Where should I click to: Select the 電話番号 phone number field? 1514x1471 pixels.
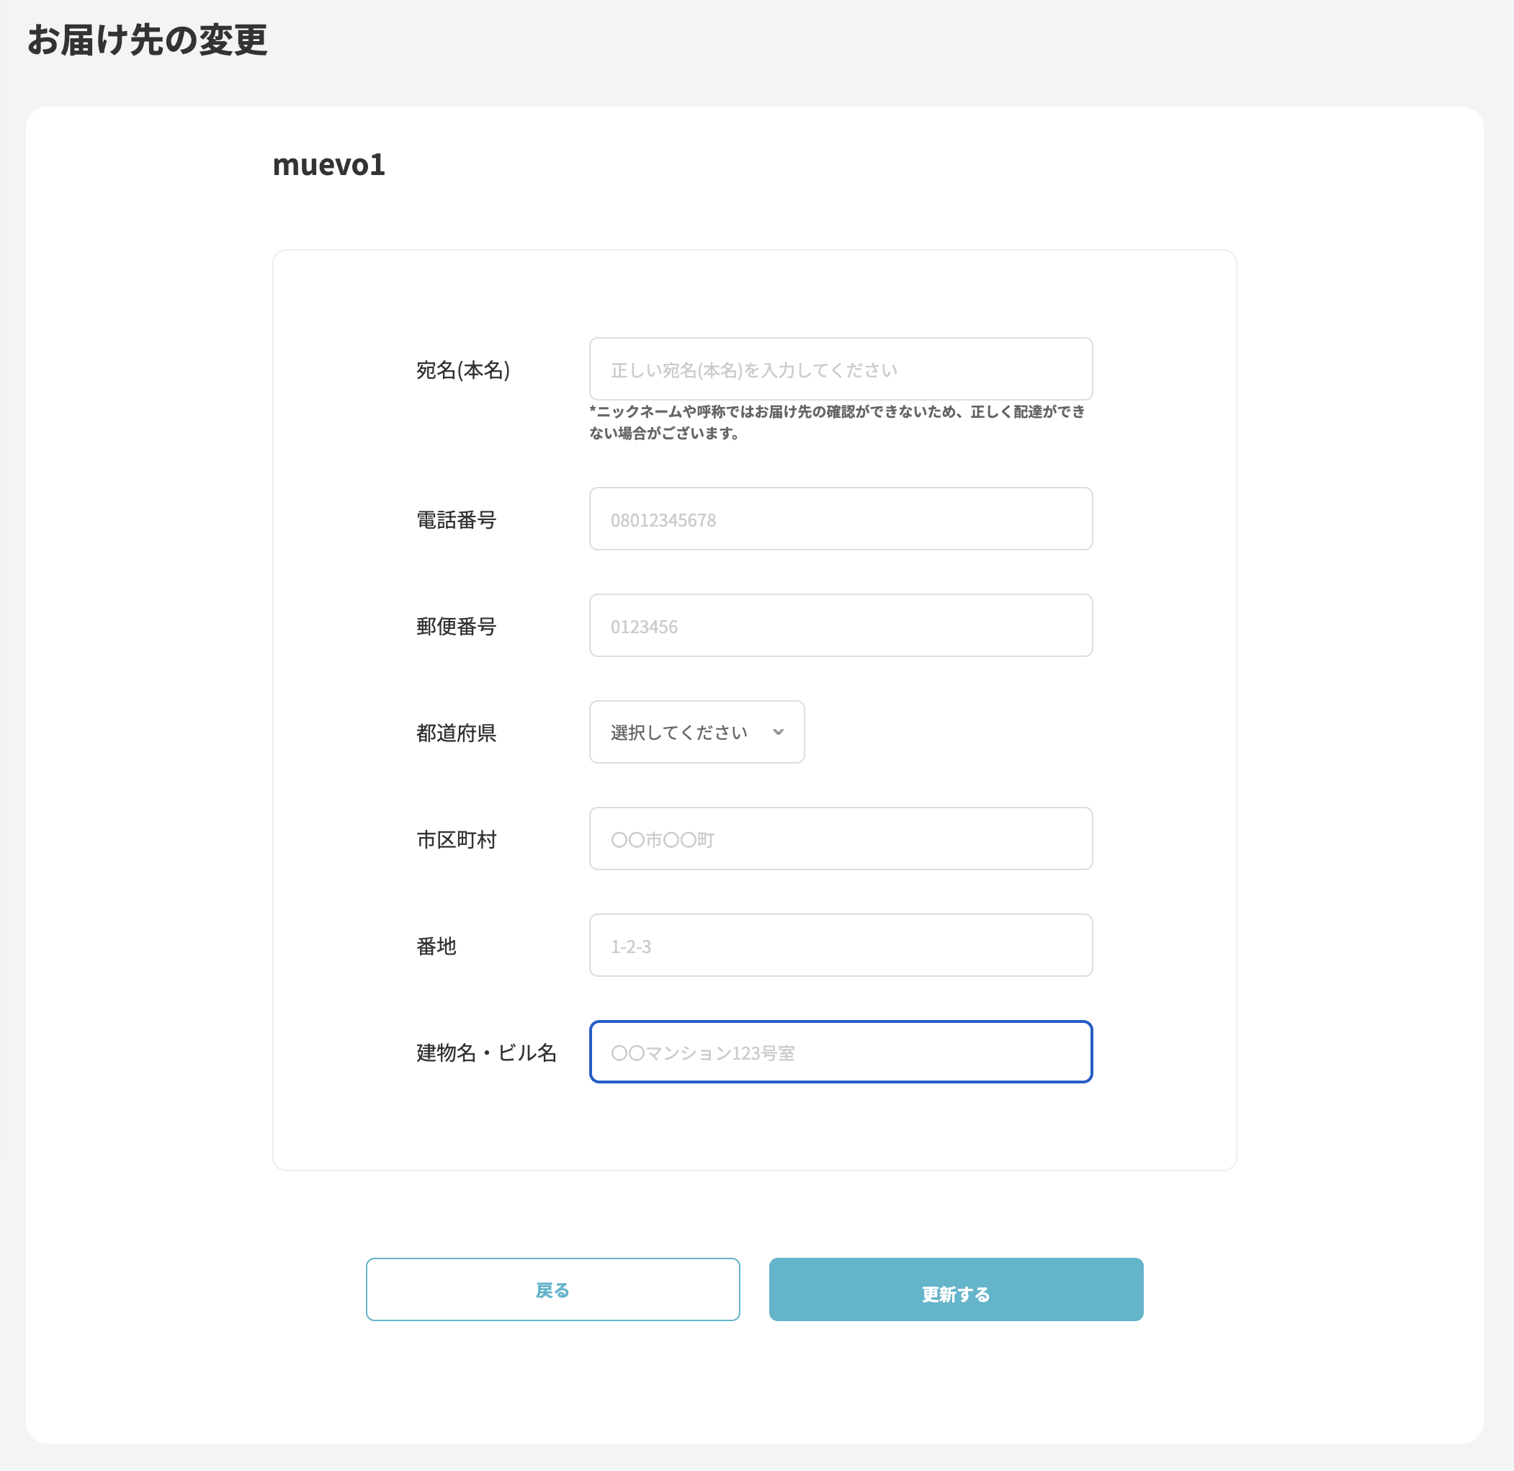point(841,519)
